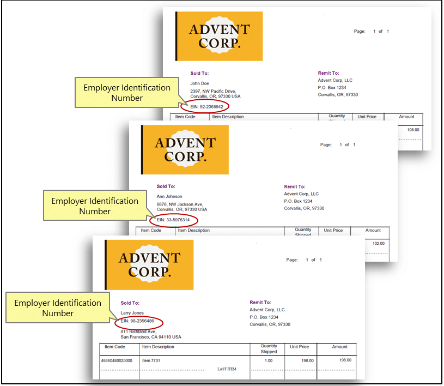The width and height of the screenshot is (444, 386).
Task: Click 'Quantity Shipped' header on Larry Jones's invoice
Action: click(x=269, y=349)
